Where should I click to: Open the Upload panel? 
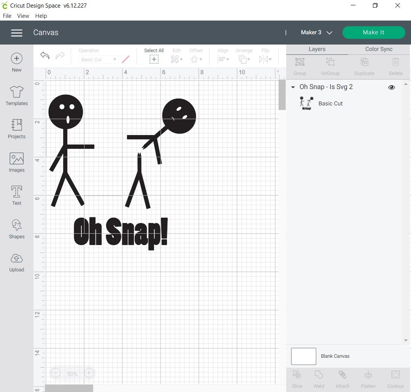(x=16, y=262)
